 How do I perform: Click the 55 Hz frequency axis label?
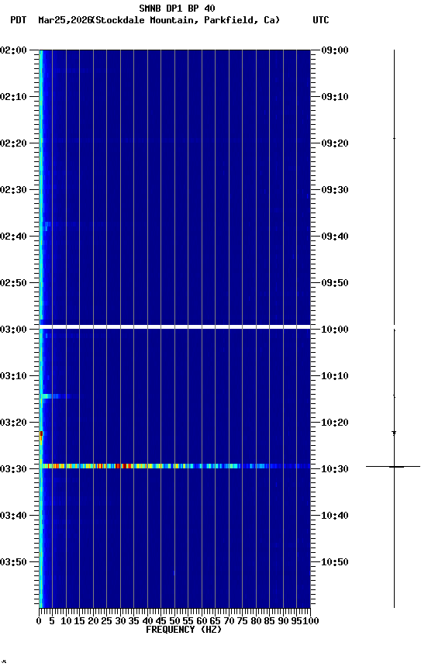(x=188, y=621)
